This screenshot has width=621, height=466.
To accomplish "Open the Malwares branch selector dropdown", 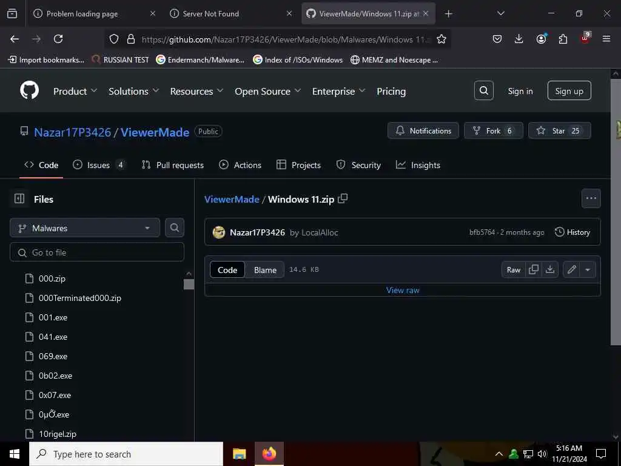I will (x=85, y=228).
